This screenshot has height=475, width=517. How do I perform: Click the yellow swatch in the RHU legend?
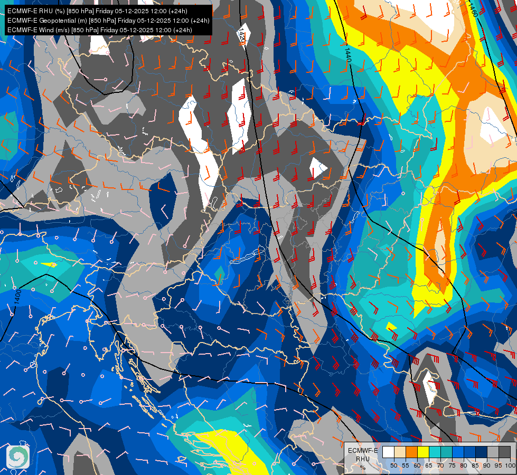424,452
